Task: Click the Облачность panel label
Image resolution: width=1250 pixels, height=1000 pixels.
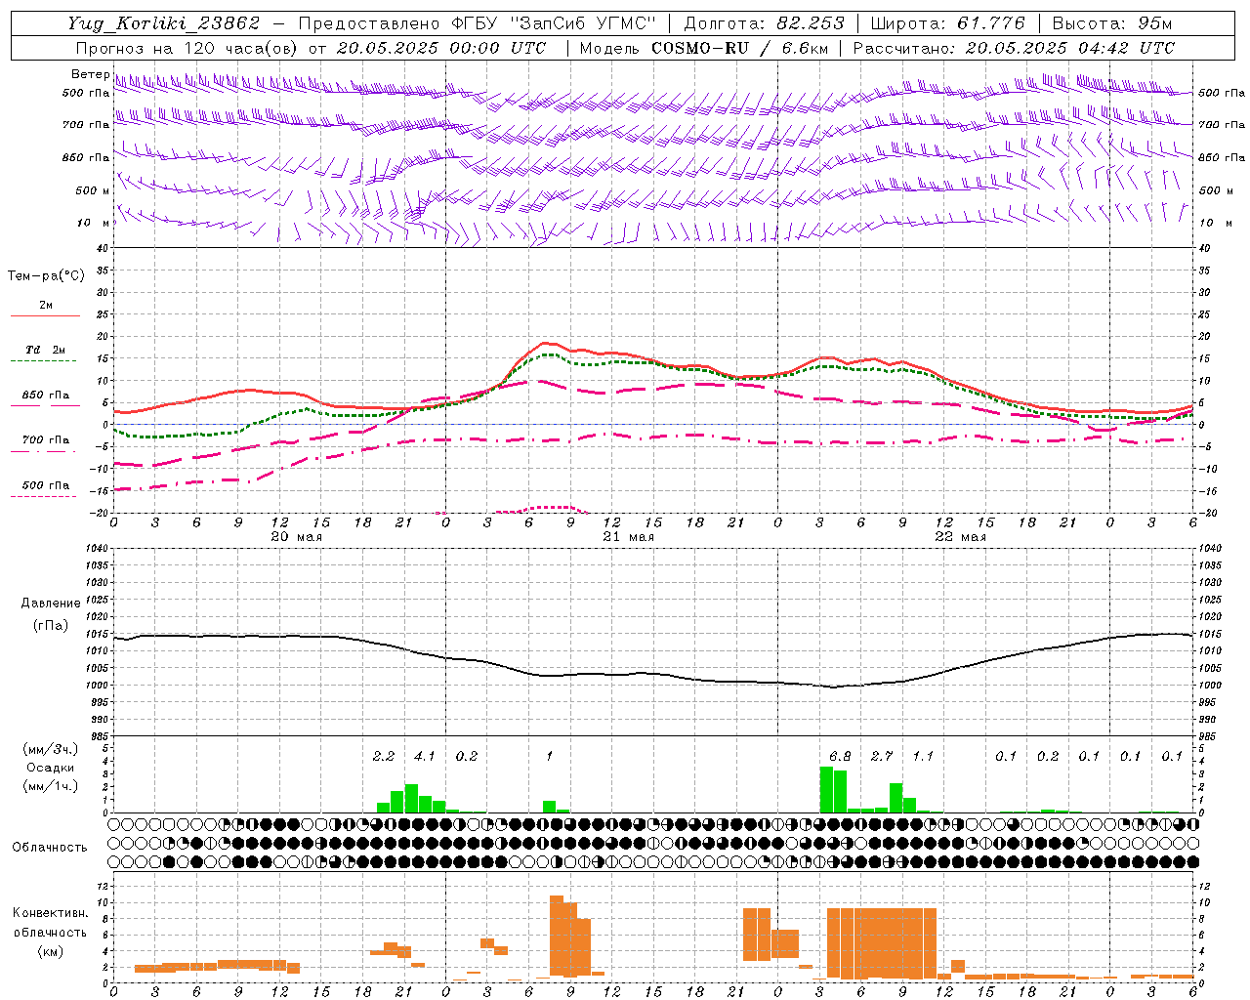Action: 50,848
